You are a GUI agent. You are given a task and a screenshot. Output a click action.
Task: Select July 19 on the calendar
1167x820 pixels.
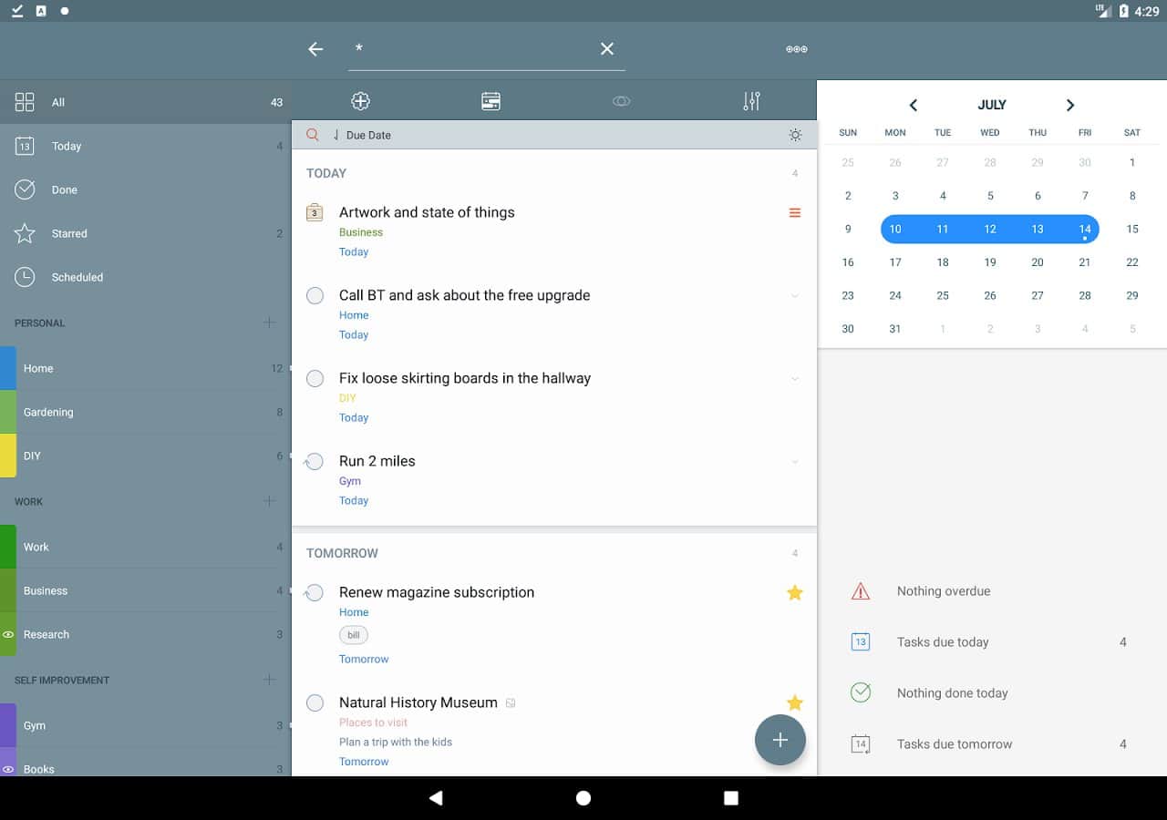989,262
